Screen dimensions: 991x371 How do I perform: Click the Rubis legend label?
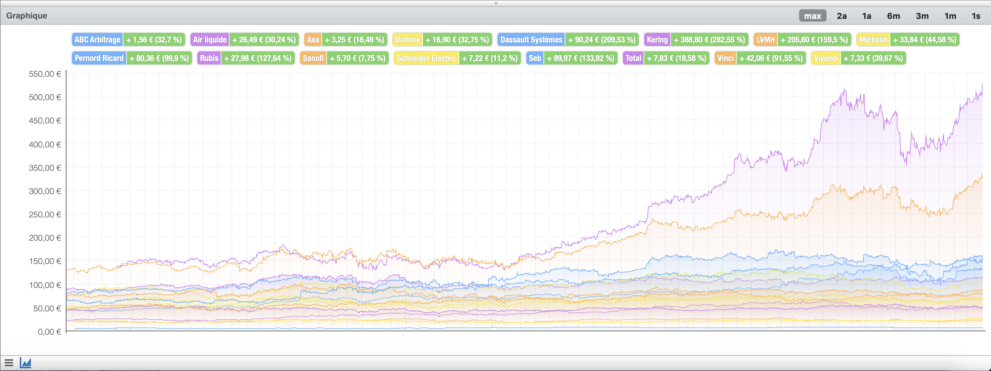click(x=209, y=58)
